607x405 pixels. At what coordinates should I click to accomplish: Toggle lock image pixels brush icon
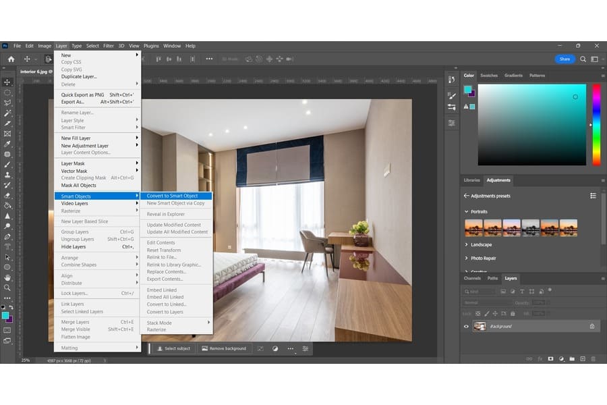[486, 313]
